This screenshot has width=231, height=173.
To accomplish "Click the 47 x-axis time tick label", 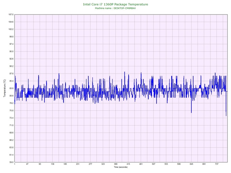I will 27,164.
